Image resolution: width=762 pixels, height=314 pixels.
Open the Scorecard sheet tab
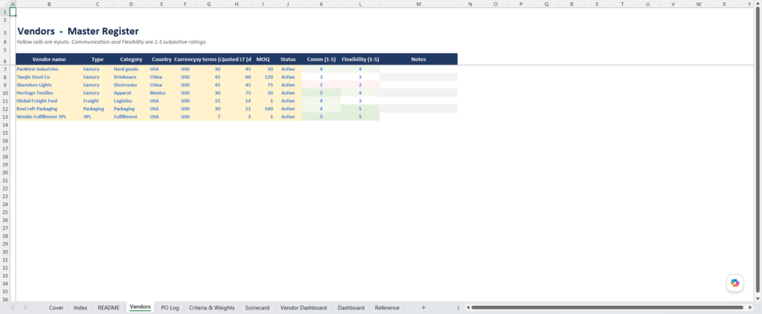(x=257, y=308)
